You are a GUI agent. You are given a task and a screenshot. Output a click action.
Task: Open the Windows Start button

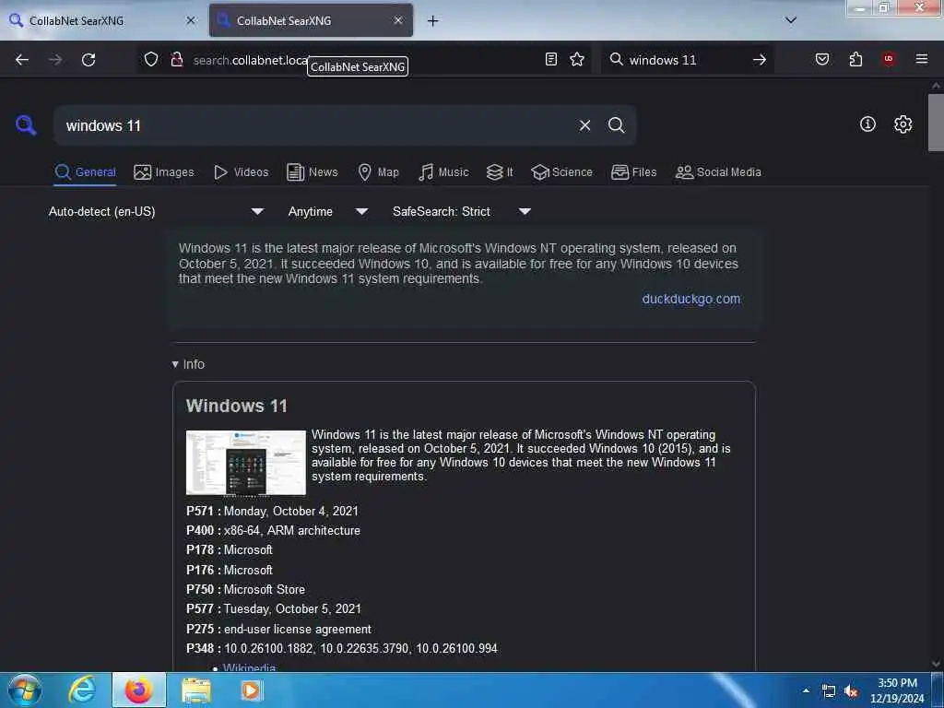pos(24,690)
